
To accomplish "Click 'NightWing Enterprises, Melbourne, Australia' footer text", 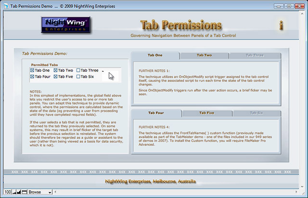I will (x=151, y=181).
